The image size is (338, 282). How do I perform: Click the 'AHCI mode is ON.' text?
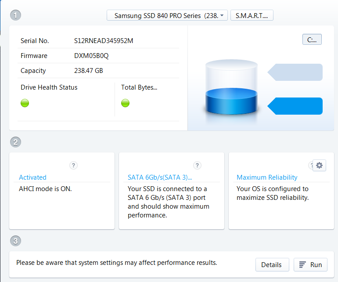click(45, 189)
